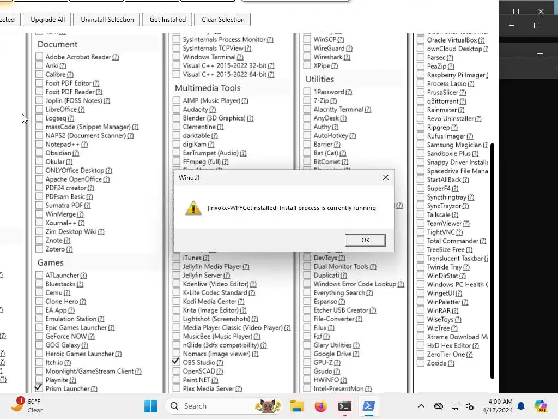Check the Audacity checkbox
558x419 pixels.
(176, 109)
